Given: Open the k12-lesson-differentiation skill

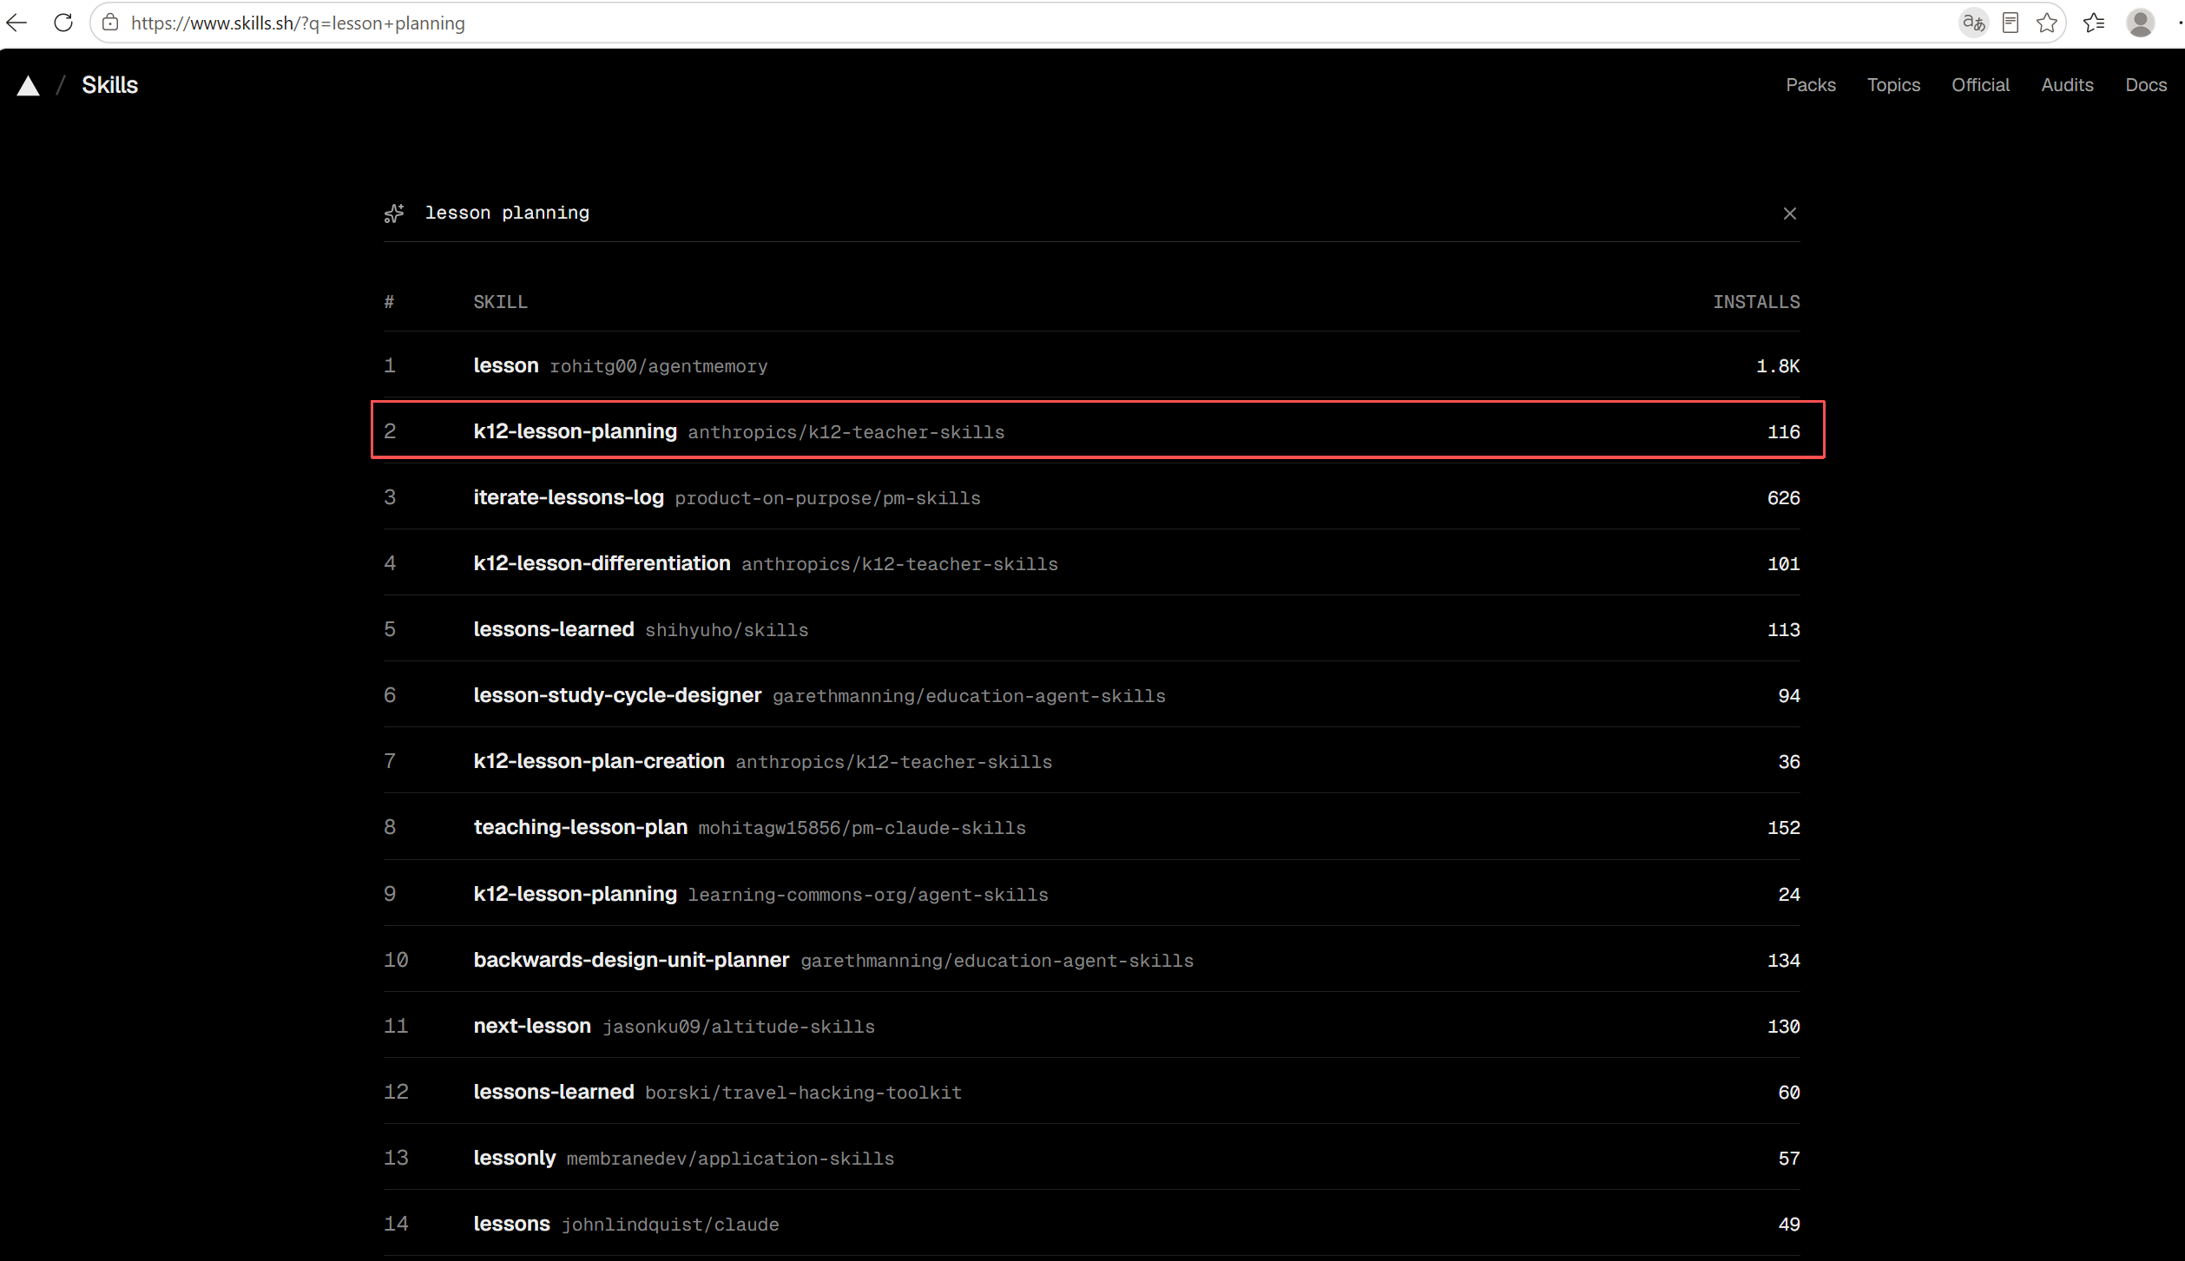Looking at the screenshot, I should (1091, 563).
